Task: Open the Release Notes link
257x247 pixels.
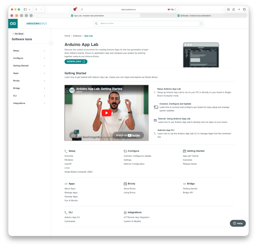Action: pos(190,164)
